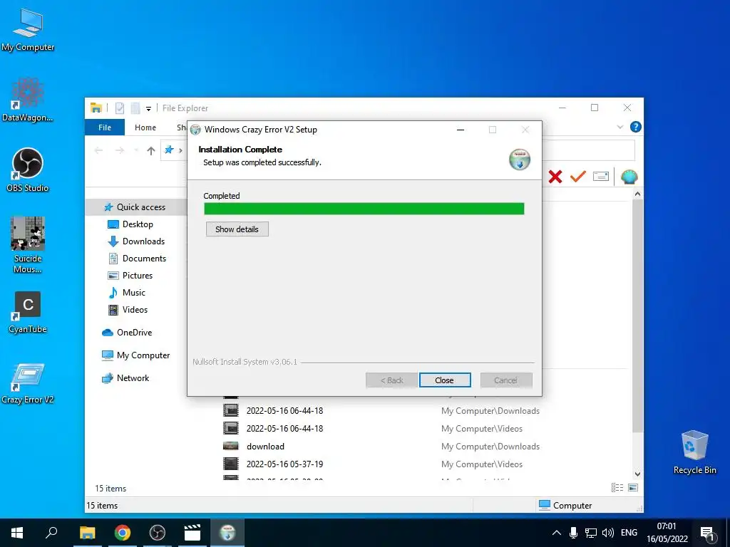Select Pictures in navigation pane
The width and height of the screenshot is (730, 547).
coord(136,276)
